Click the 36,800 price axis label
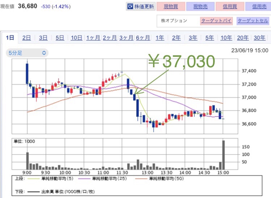 pos(249,111)
